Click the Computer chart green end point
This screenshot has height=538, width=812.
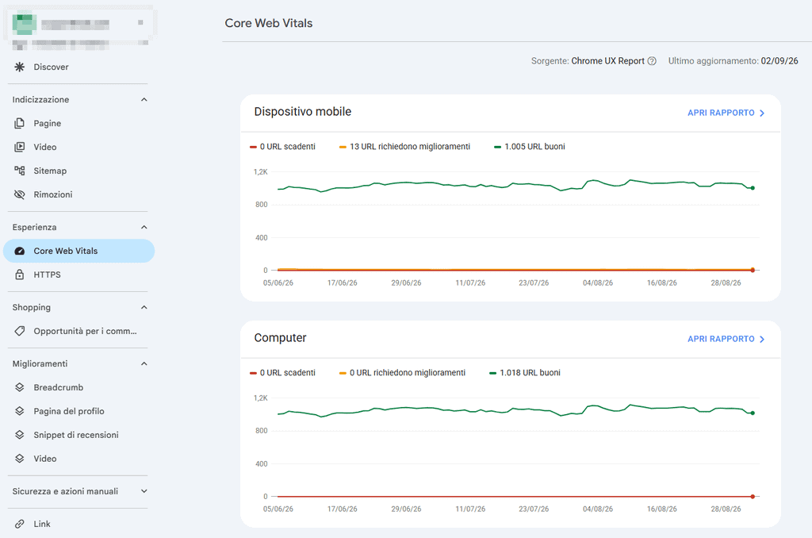(753, 413)
